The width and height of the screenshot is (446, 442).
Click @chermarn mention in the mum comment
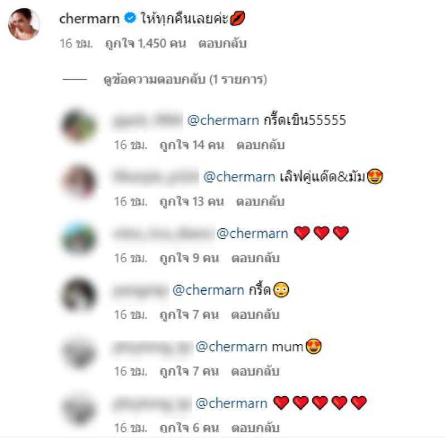[x=231, y=347]
